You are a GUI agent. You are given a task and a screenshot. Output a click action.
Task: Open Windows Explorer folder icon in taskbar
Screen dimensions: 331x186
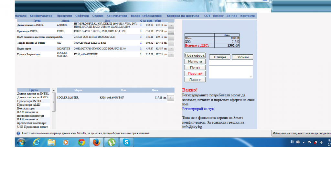(x=51, y=142)
